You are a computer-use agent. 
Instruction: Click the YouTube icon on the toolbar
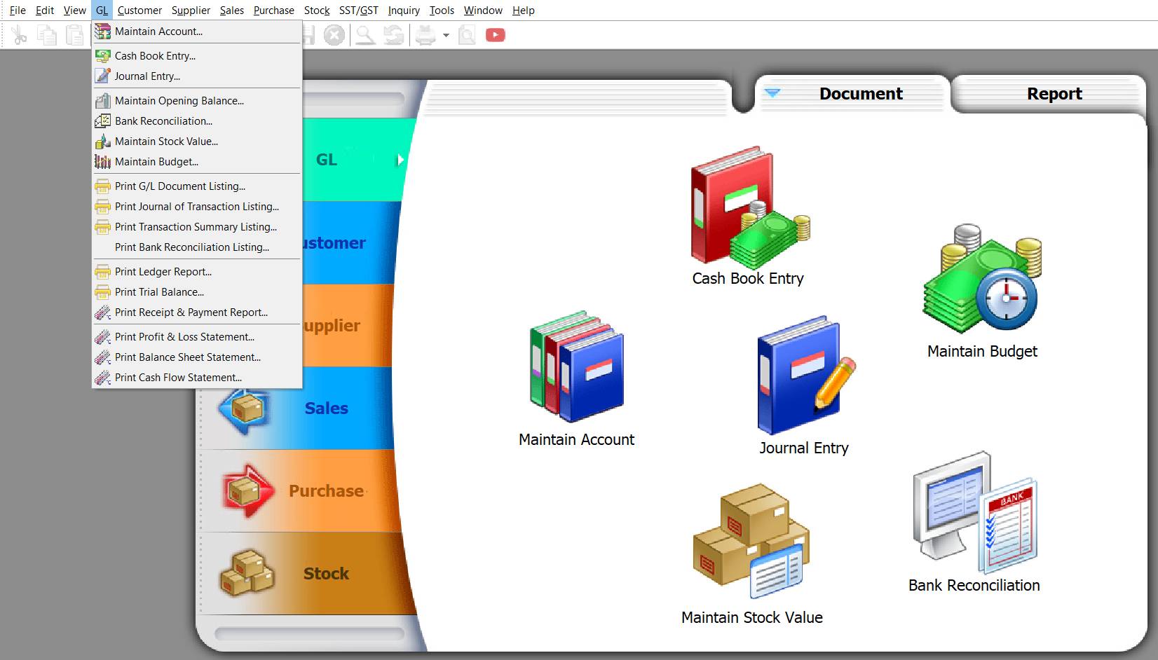[496, 34]
